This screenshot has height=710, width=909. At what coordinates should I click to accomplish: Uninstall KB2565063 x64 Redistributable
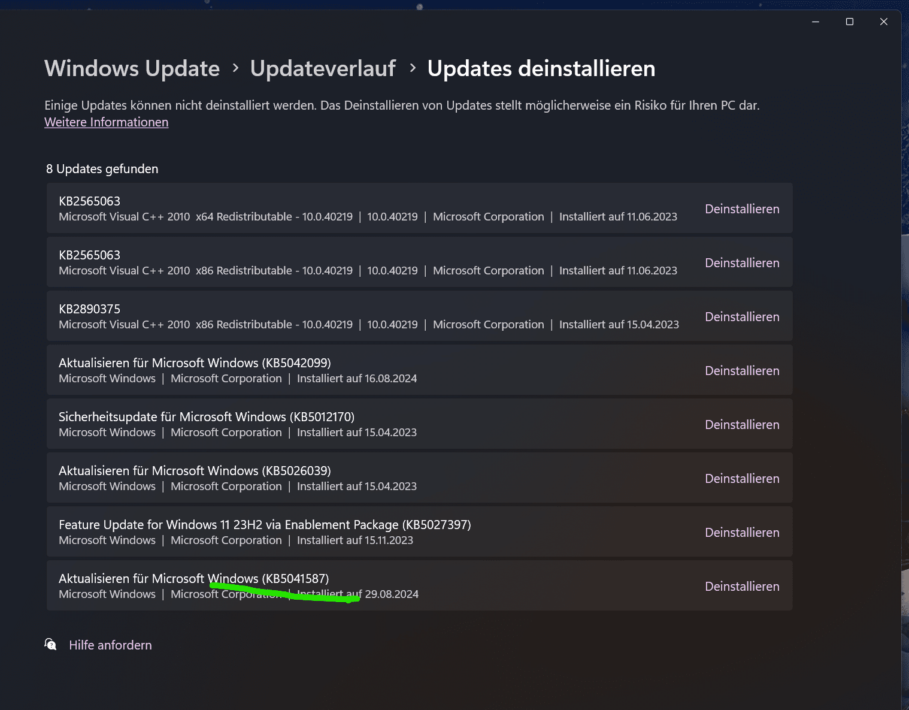click(x=742, y=209)
